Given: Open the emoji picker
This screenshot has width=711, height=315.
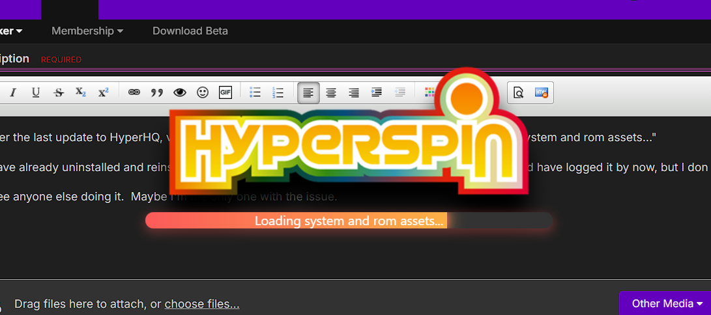Looking at the screenshot, I should click(x=203, y=92).
